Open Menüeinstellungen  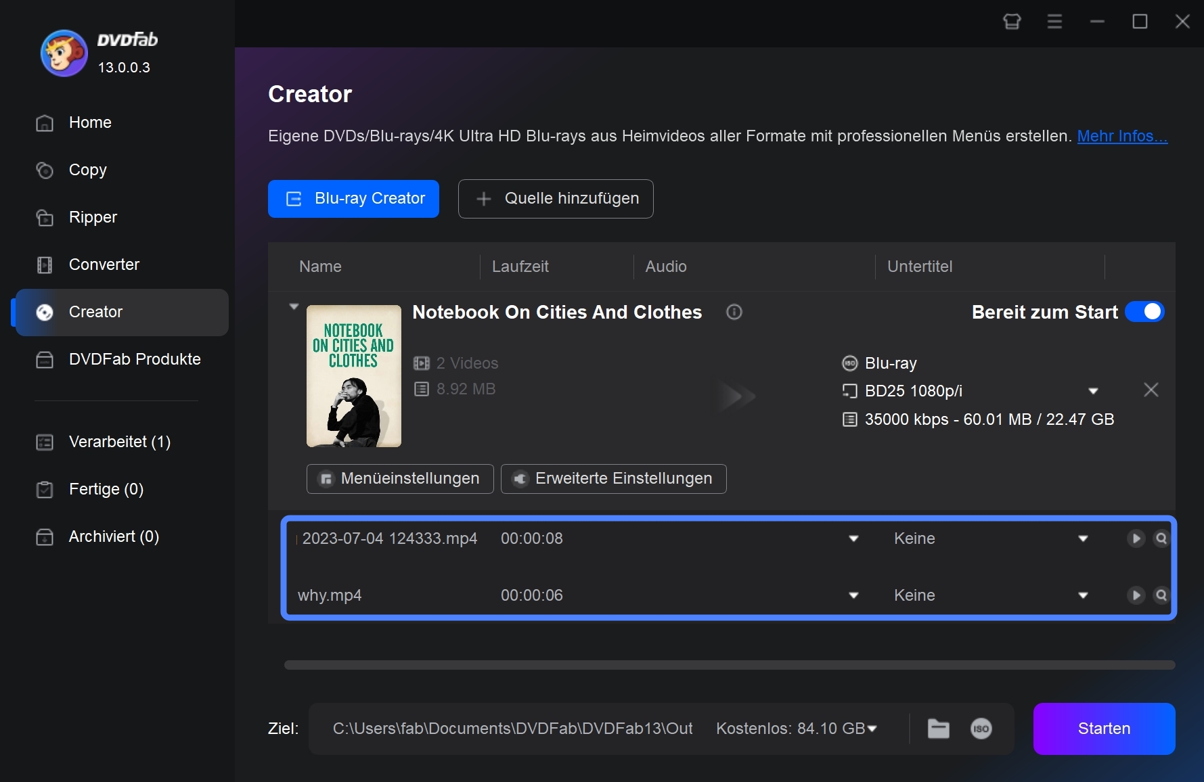(x=400, y=479)
